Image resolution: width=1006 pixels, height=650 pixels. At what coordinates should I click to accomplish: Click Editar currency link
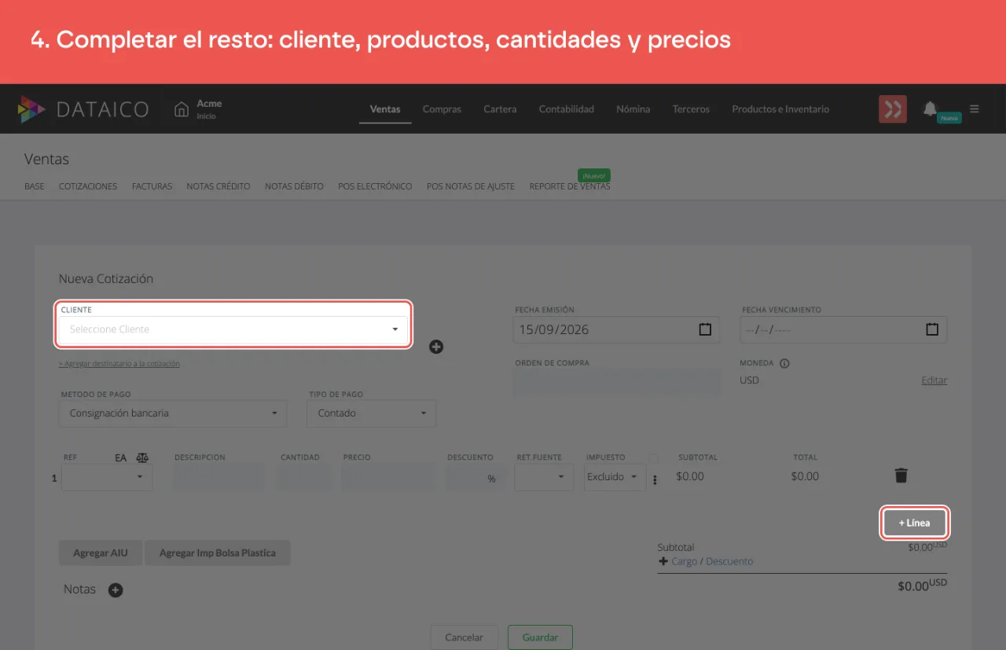pyautogui.click(x=934, y=380)
